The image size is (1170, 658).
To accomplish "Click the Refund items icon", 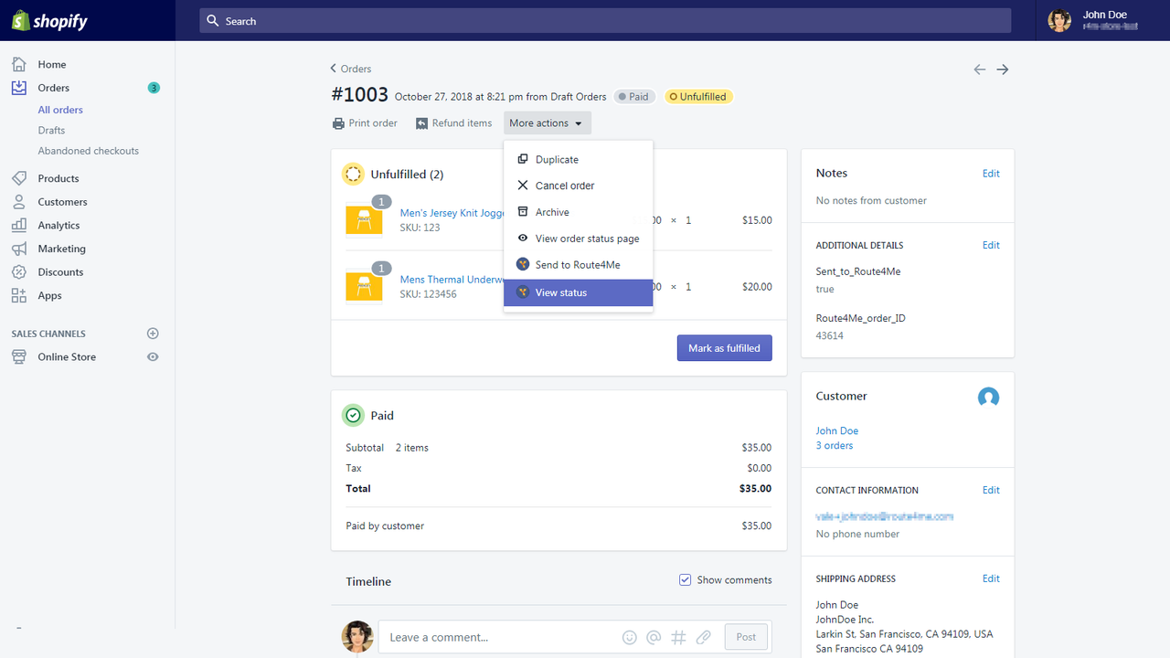I will [x=421, y=122].
